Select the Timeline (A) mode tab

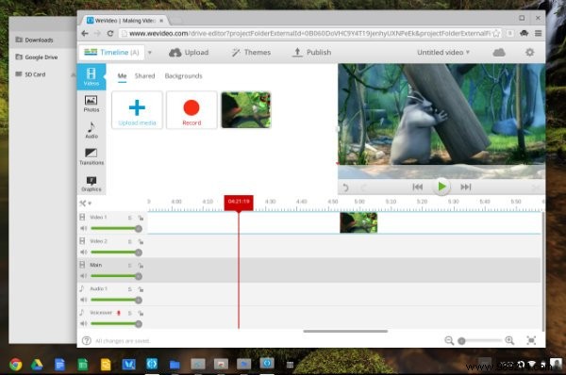(x=111, y=52)
